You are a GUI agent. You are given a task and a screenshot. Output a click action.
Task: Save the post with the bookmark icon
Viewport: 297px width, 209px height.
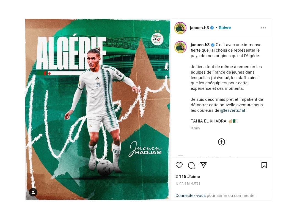point(264,165)
